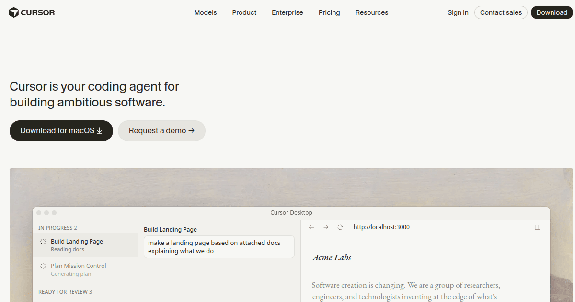The height and width of the screenshot is (302, 575).
Task: Click the Cursor logo in the header
Action: click(x=32, y=12)
